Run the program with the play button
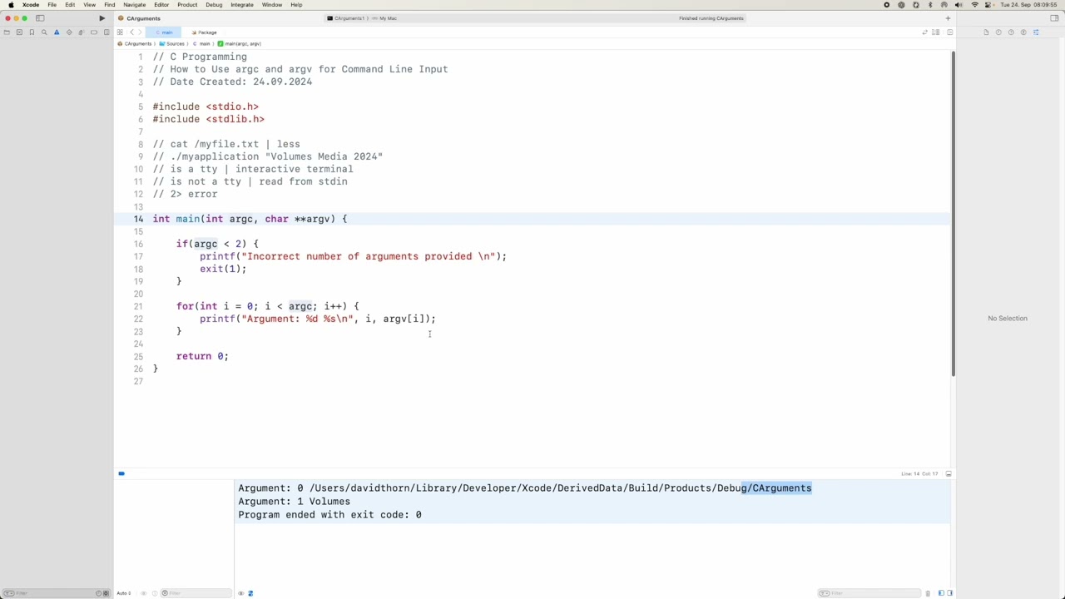Screen dimensions: 1065x599 click(102, 18)
